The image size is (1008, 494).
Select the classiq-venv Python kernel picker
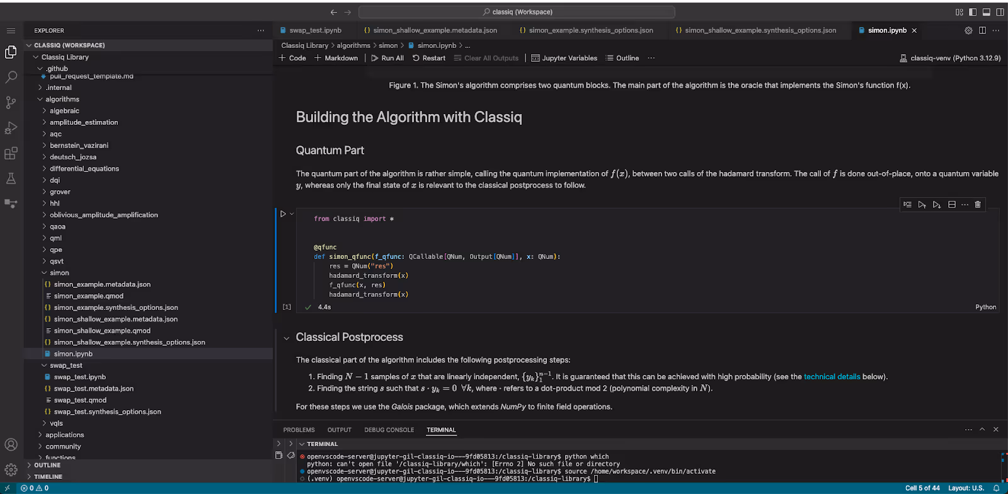click(951, 58)
